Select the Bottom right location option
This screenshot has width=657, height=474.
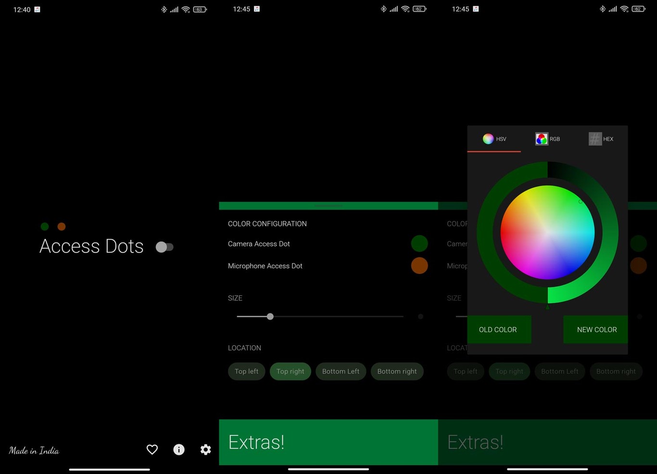click(397, 371)
